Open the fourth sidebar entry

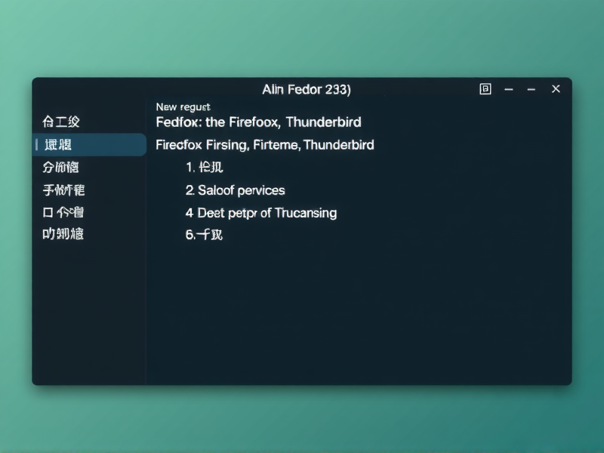tap(63, 190)
